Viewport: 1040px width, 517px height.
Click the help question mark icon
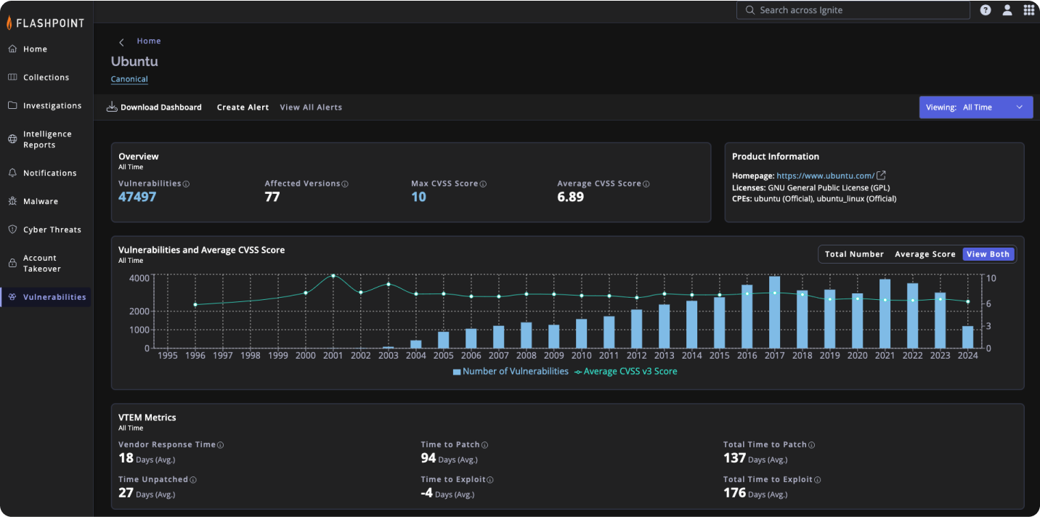986,10
